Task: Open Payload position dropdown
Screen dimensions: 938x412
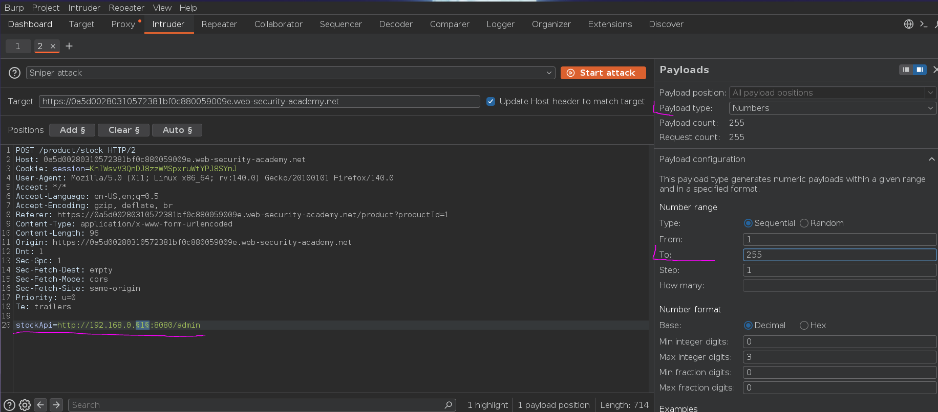Action: 833,93
